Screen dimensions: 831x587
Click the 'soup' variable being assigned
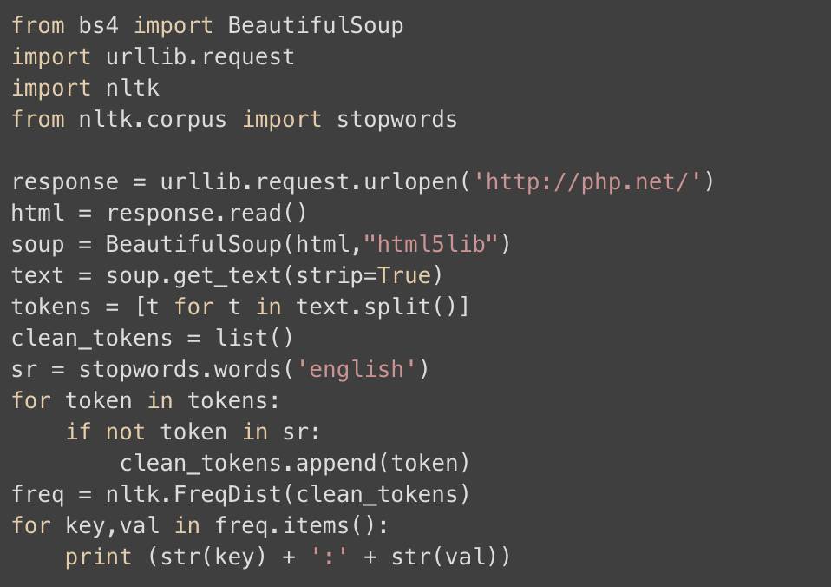(x=37, y=244)
